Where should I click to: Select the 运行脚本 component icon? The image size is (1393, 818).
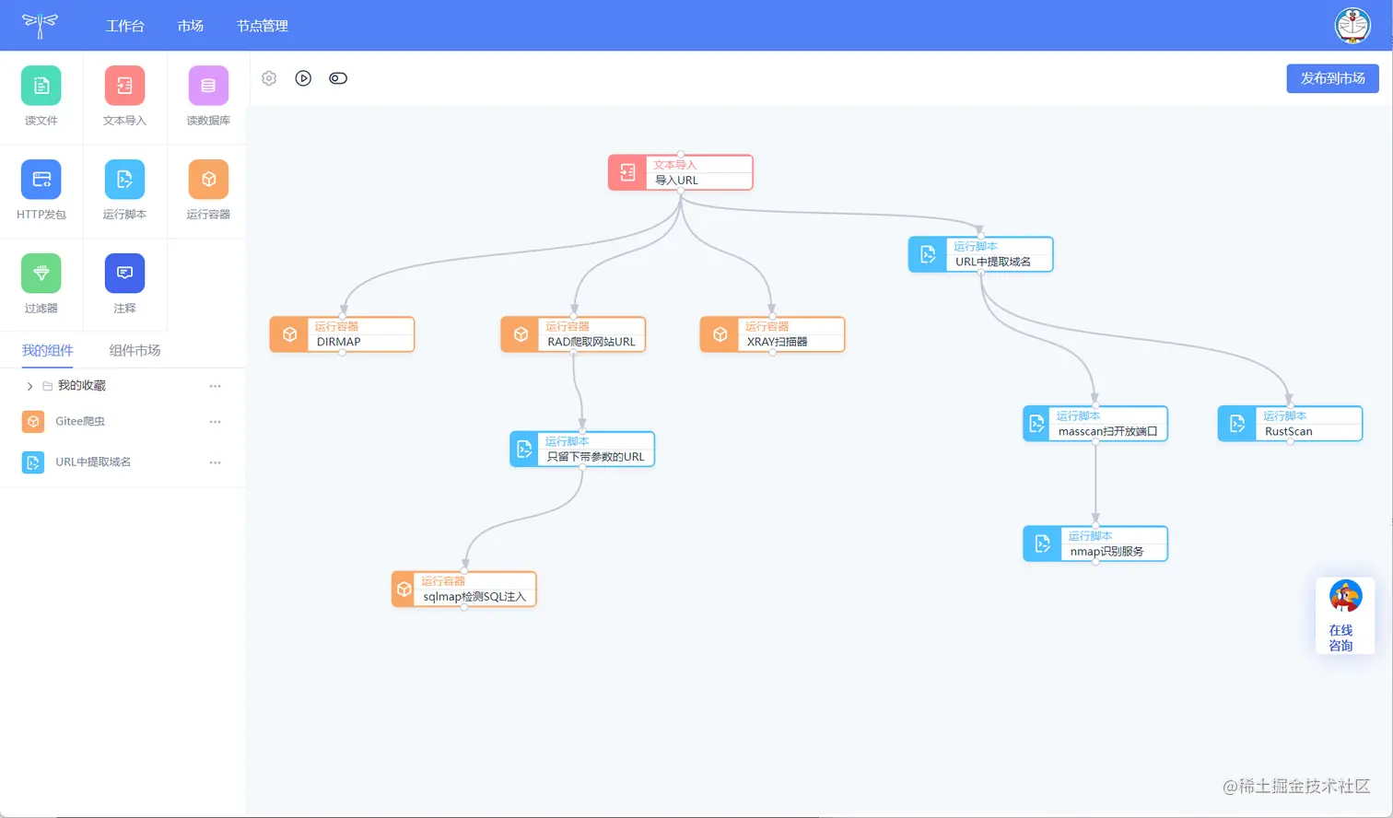(x=124, y=180)
